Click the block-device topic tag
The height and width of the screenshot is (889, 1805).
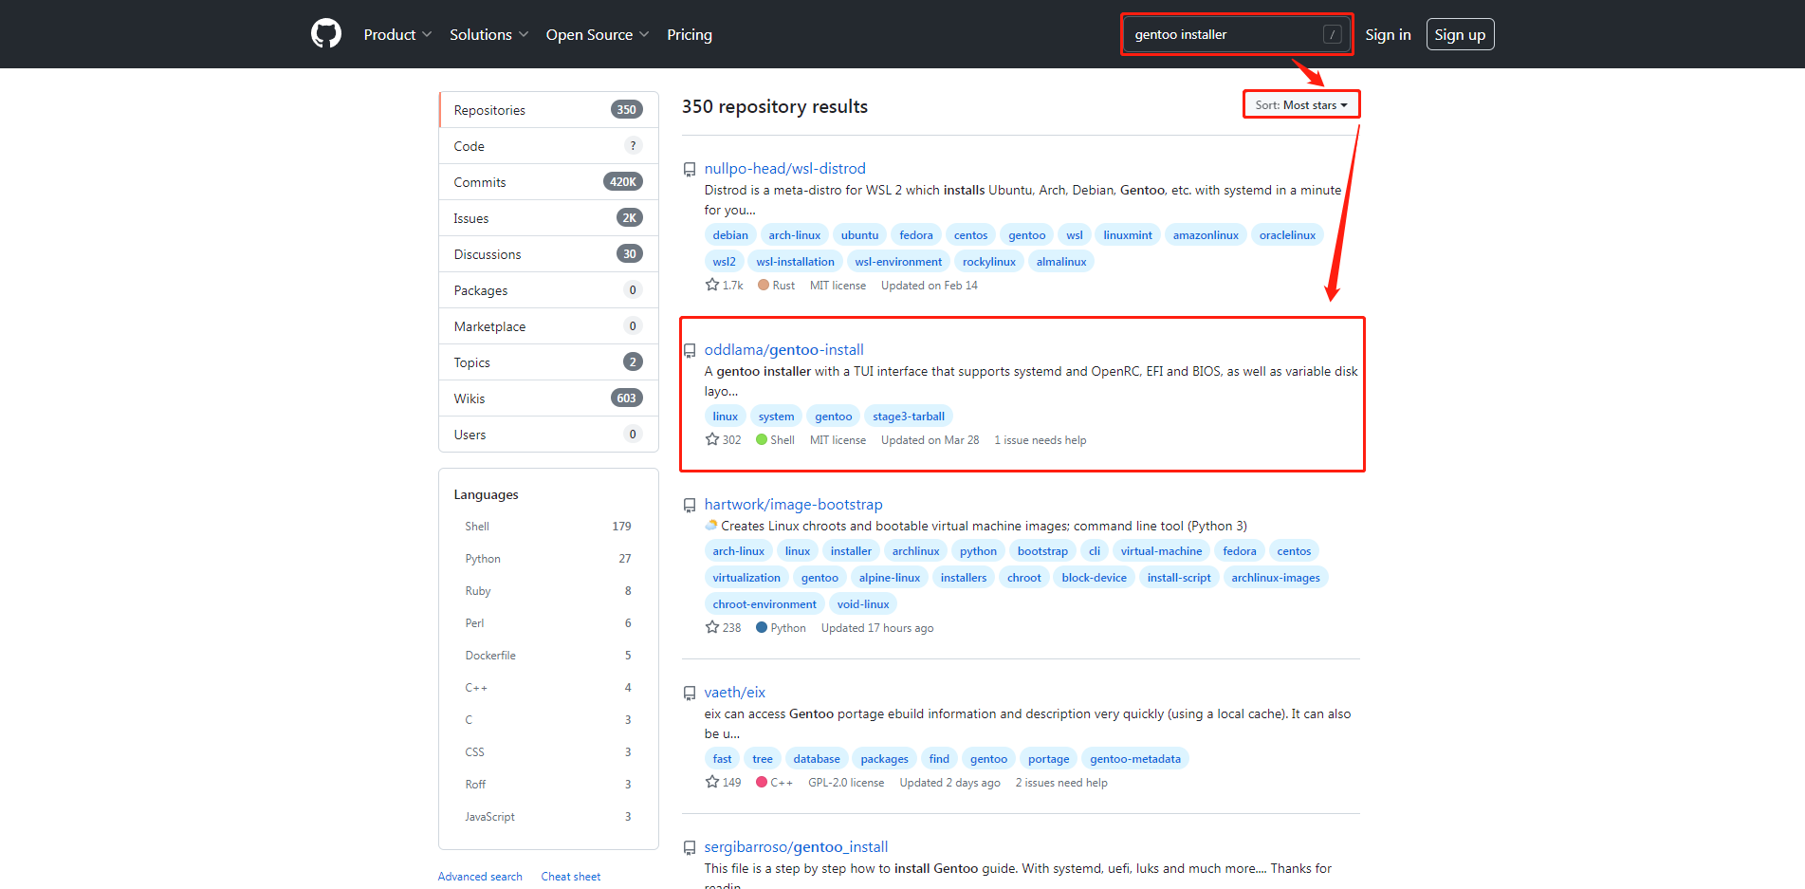point(1095,578)
